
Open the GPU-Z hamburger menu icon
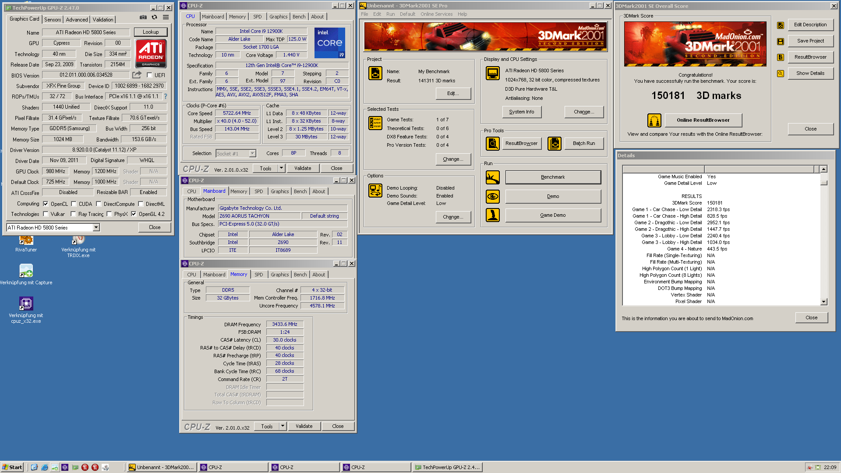(x=166, y=17)
